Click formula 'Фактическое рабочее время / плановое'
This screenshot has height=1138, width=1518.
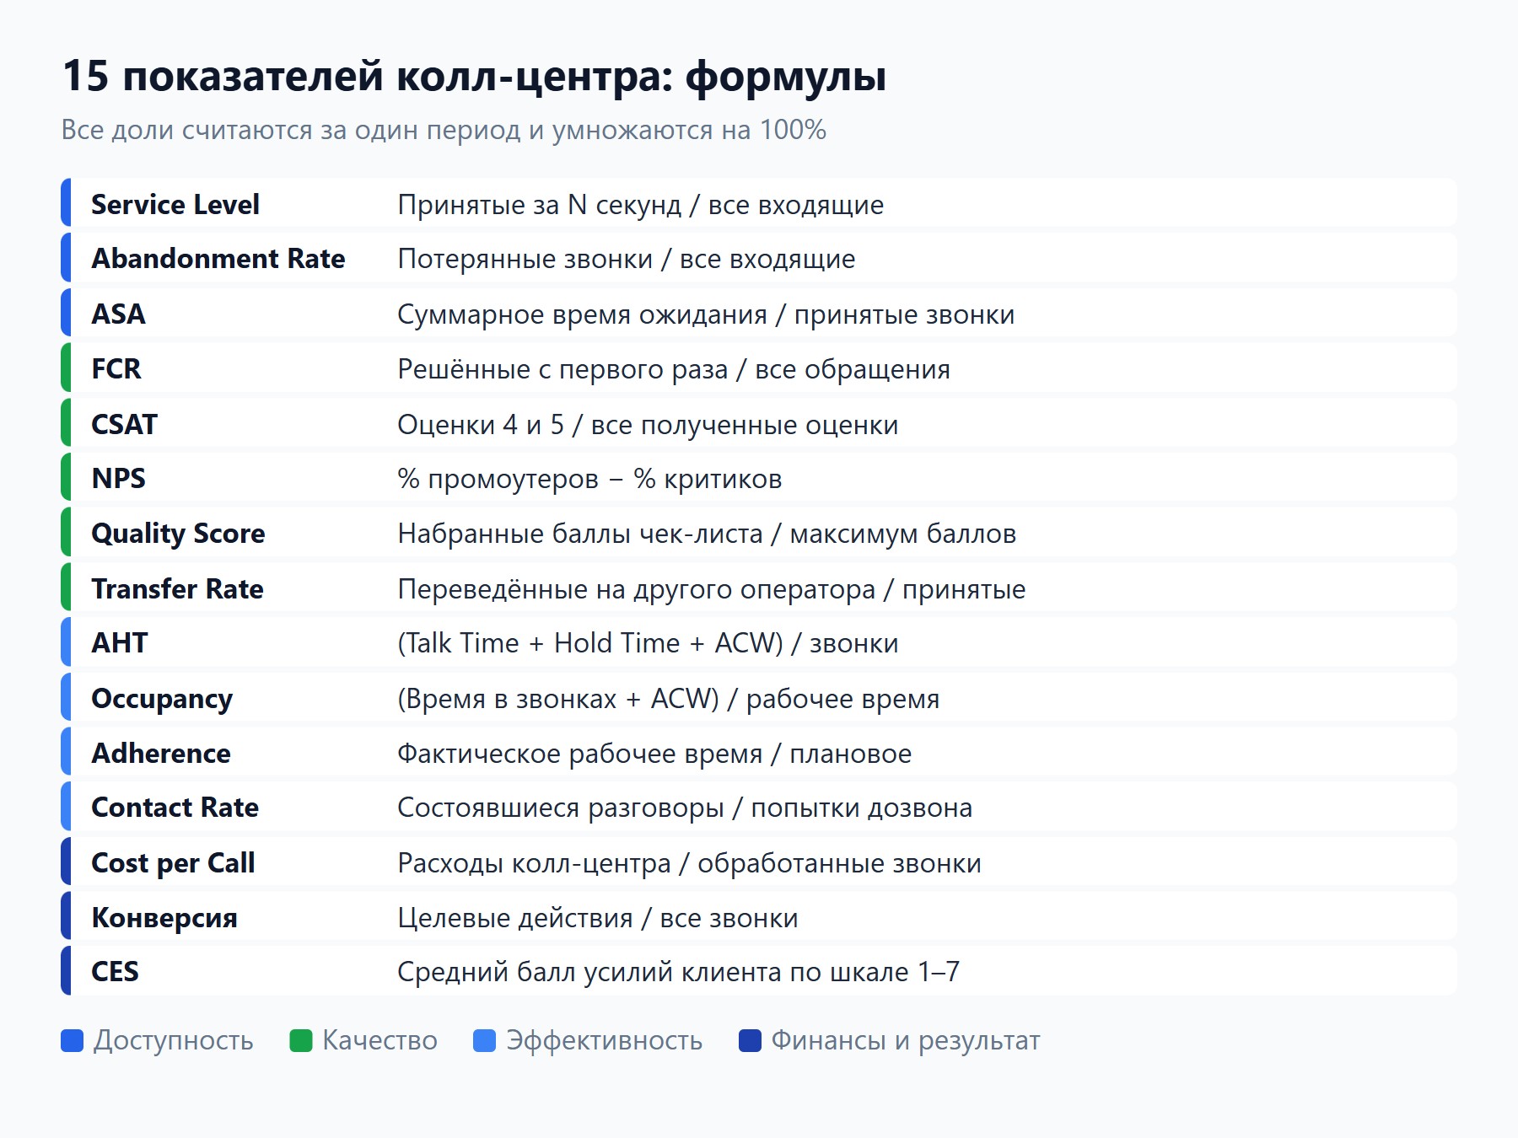pyautogui.click(x=654, y=753)
